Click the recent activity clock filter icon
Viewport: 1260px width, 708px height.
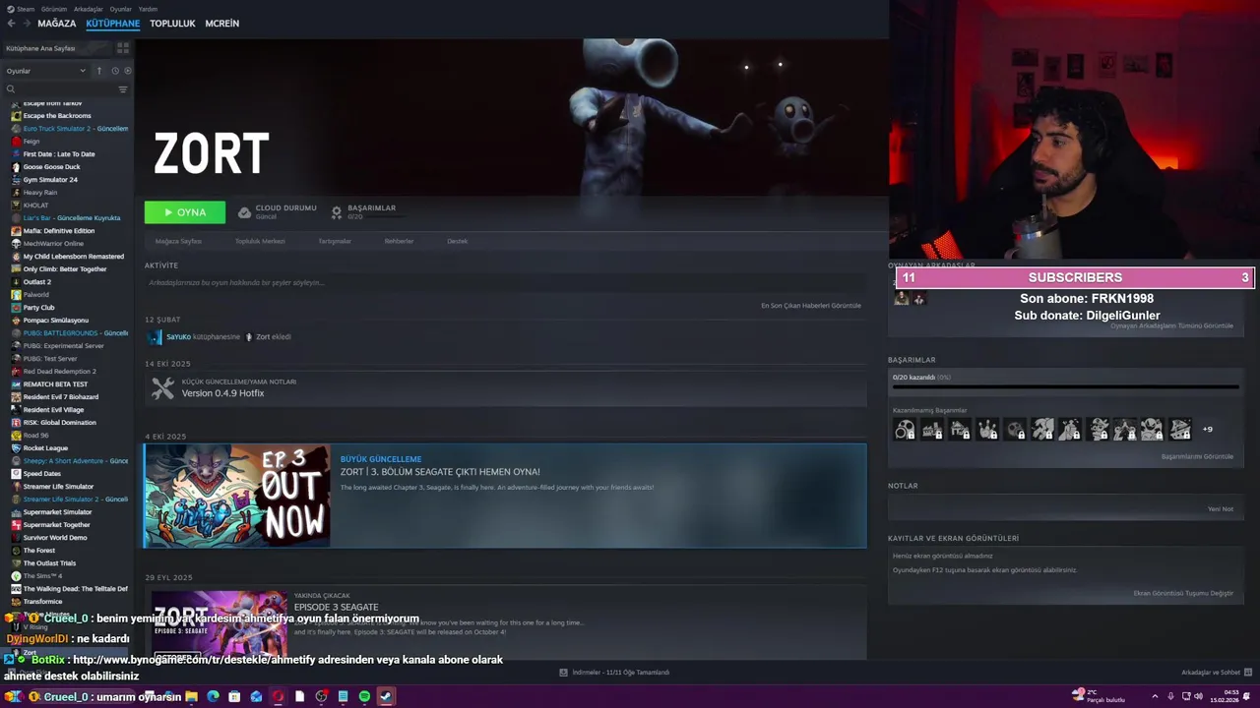click(114, 71)
